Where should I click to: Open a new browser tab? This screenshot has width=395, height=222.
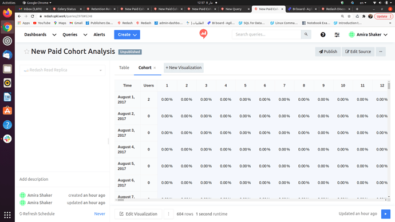(357, 9)
